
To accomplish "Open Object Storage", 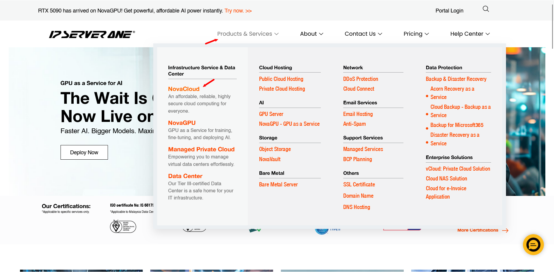I will pos(275,149).
